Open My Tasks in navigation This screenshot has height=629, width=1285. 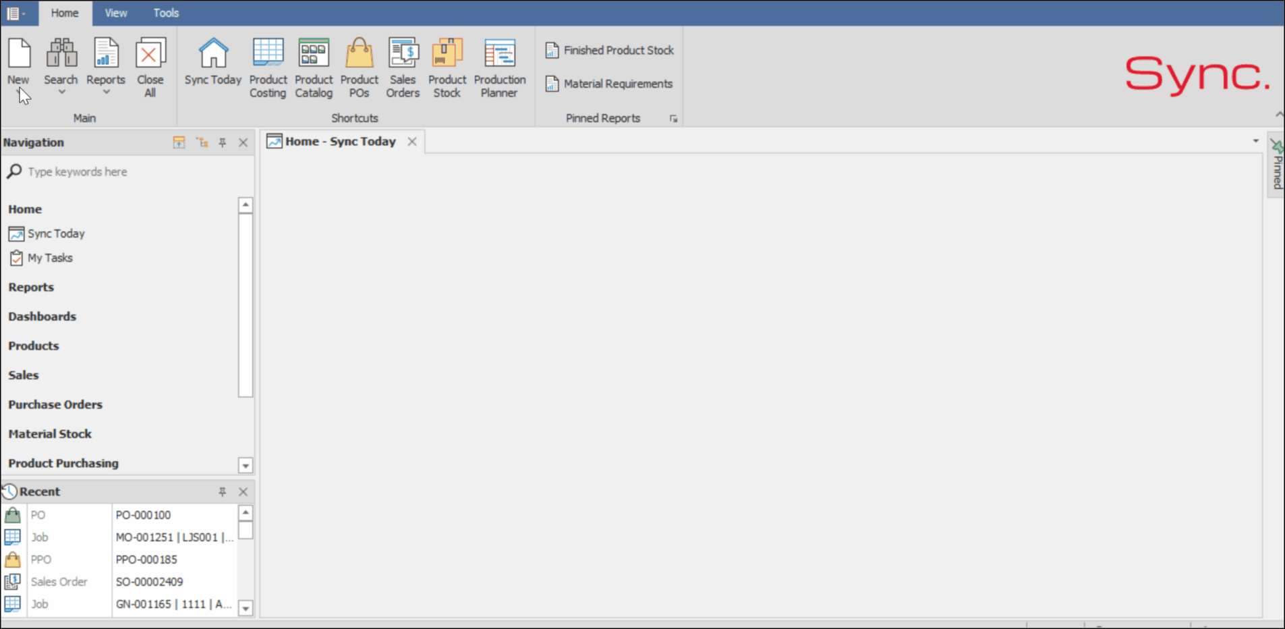pyautogui.click(x=50, y=258)
